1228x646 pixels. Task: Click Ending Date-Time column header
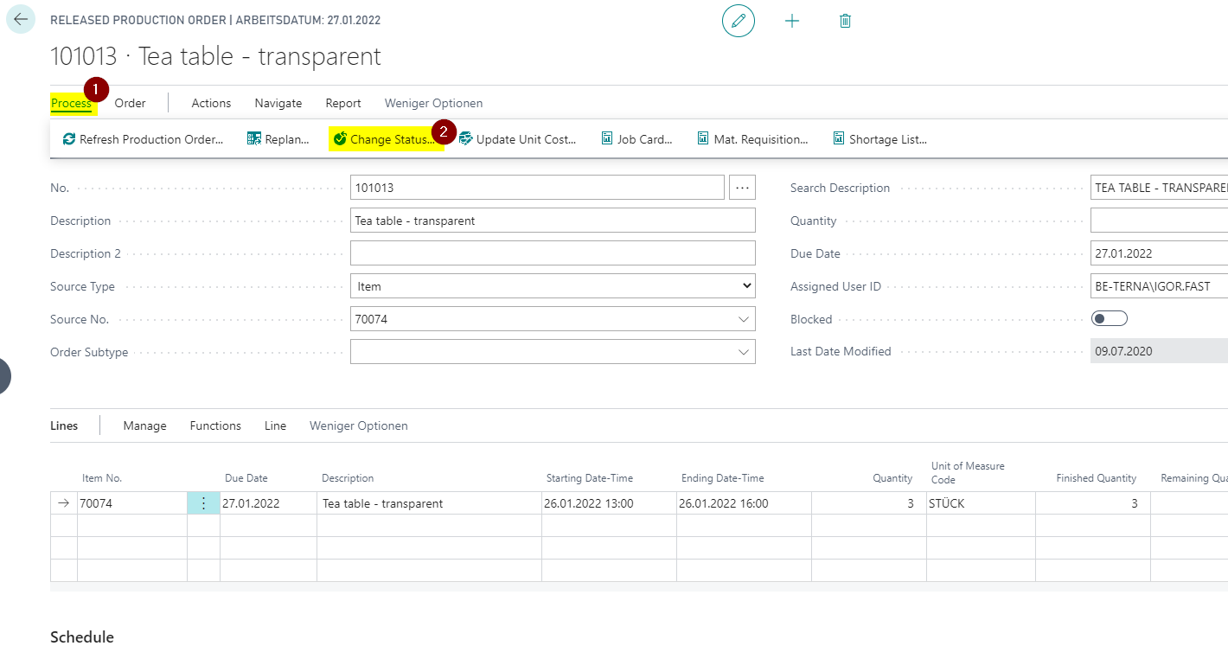coord(723,478)
